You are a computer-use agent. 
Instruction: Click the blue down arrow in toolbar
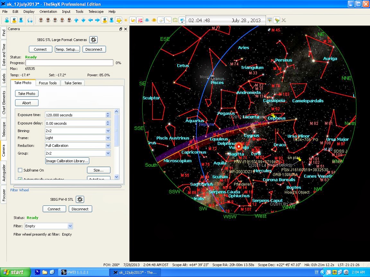click(83, 20)
